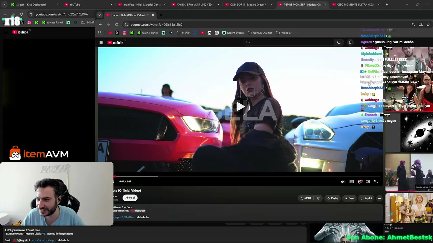Close the 'Elanur - Bela' tab

153,15
